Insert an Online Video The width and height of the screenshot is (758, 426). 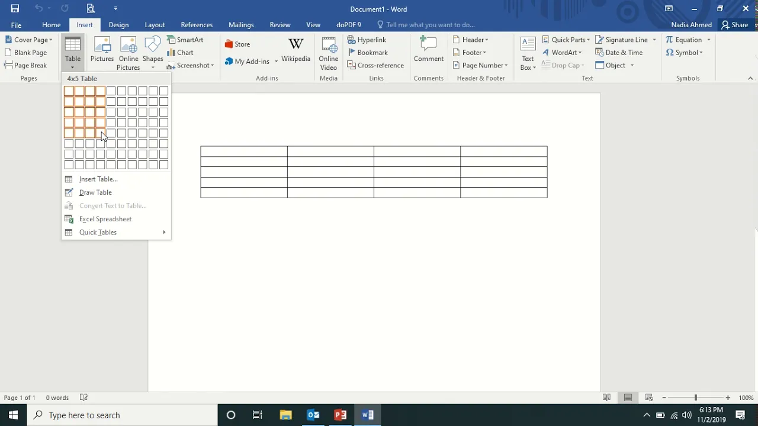329,53
